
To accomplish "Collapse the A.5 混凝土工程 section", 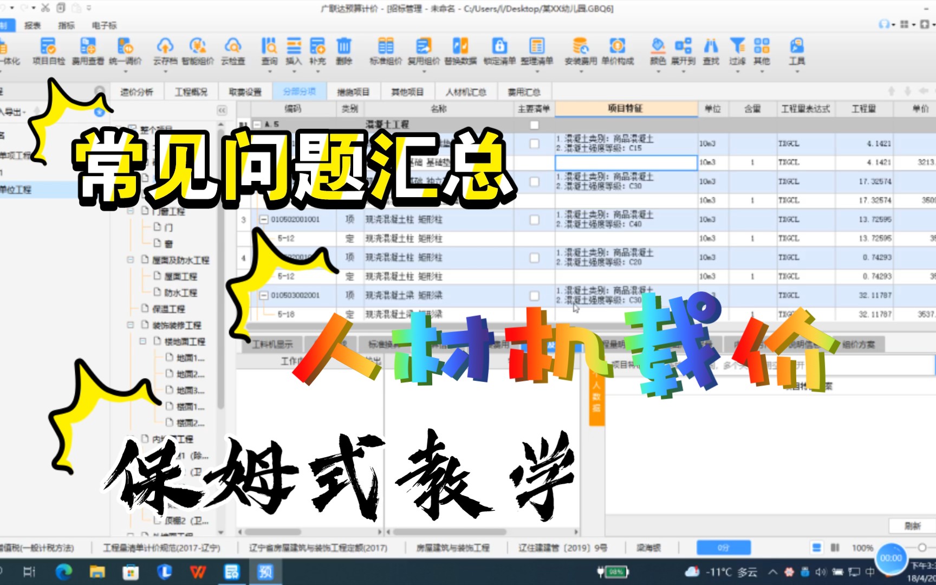I will coord(258,125).
